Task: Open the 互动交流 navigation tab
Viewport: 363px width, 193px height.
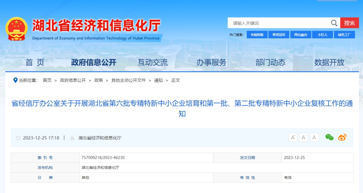Action: pyautogui.click(x=153, y=62)
